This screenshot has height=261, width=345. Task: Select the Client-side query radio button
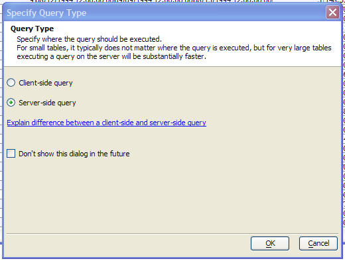click(11, 83)
